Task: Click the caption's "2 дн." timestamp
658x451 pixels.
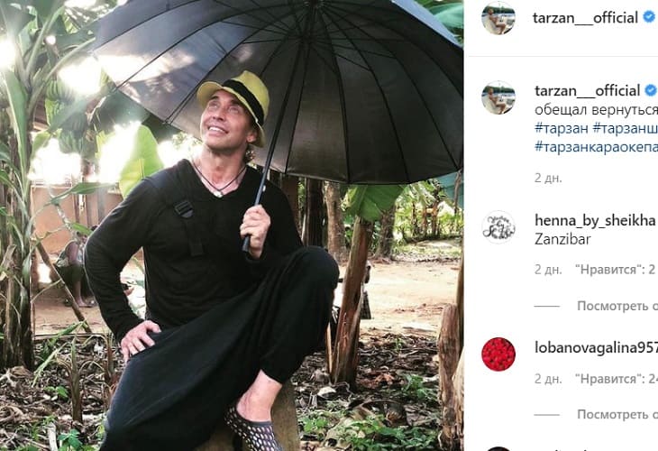Action: (x=548, y=178)
